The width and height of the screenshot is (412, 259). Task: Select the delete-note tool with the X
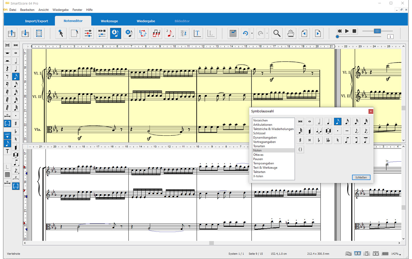[129, 33]
